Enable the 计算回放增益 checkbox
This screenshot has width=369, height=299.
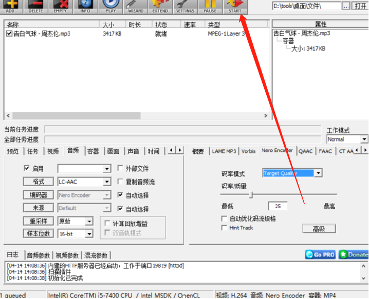[107, 223]
